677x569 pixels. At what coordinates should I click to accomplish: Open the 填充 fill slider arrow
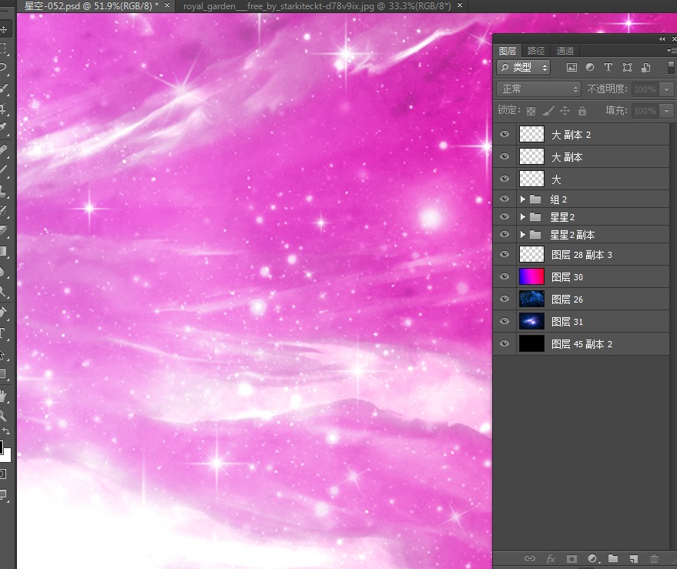(667, 111)
